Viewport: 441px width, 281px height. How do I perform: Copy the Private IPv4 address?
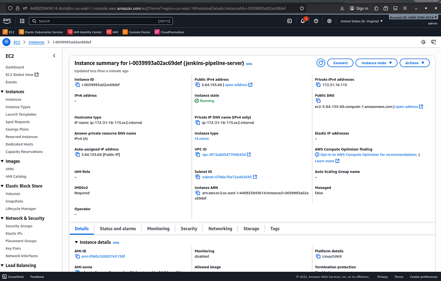click(x=318, y=84)
